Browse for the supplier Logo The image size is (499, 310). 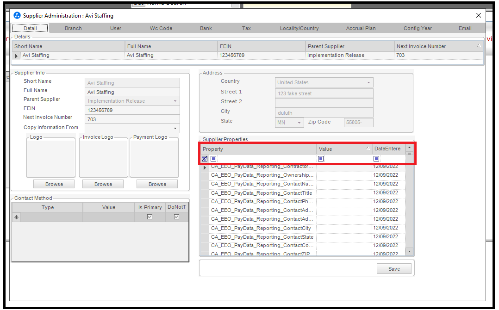click(54, 184)
